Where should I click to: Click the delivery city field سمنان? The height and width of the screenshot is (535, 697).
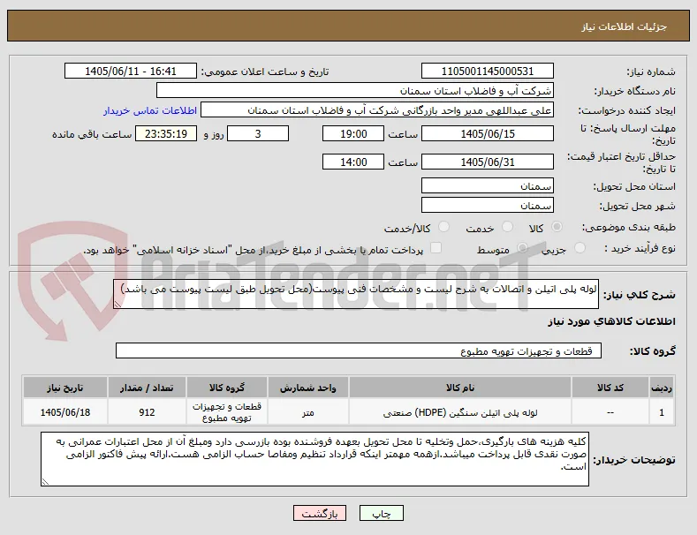[487, 206]
